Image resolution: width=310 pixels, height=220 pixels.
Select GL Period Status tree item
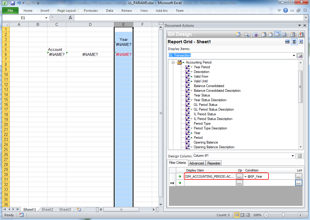click(x=205, y=105)
